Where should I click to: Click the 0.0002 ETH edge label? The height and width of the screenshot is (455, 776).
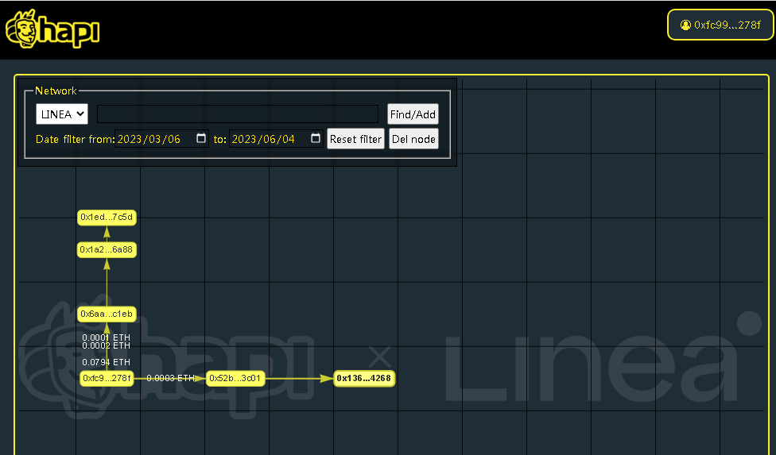[106, 345]
